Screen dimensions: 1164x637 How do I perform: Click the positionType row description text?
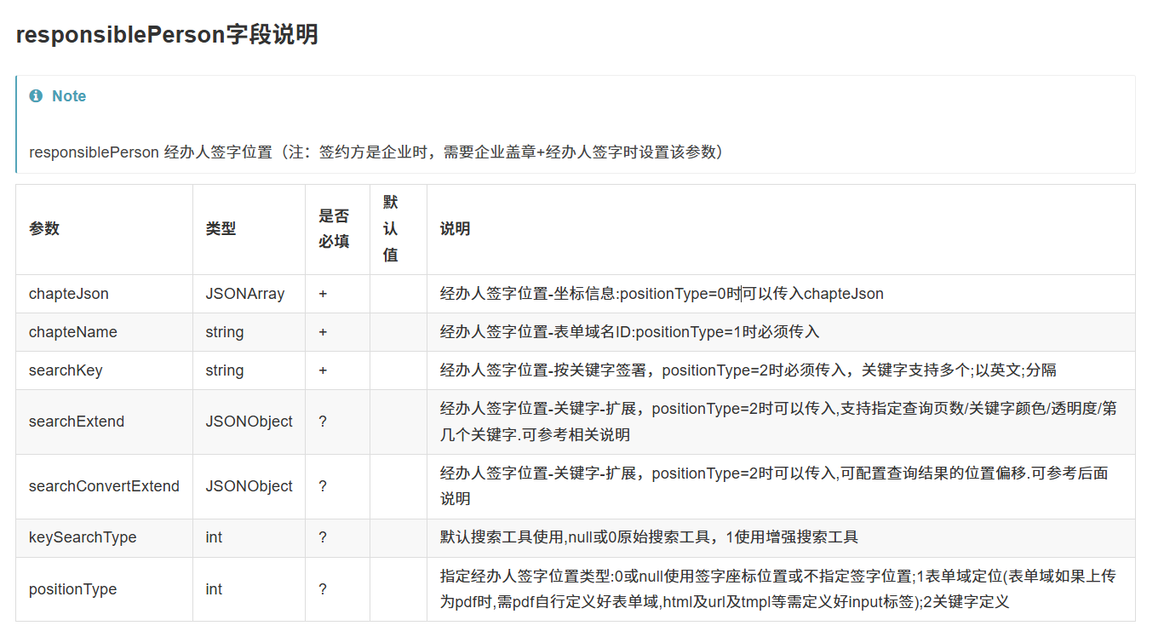tap(777, 589)
